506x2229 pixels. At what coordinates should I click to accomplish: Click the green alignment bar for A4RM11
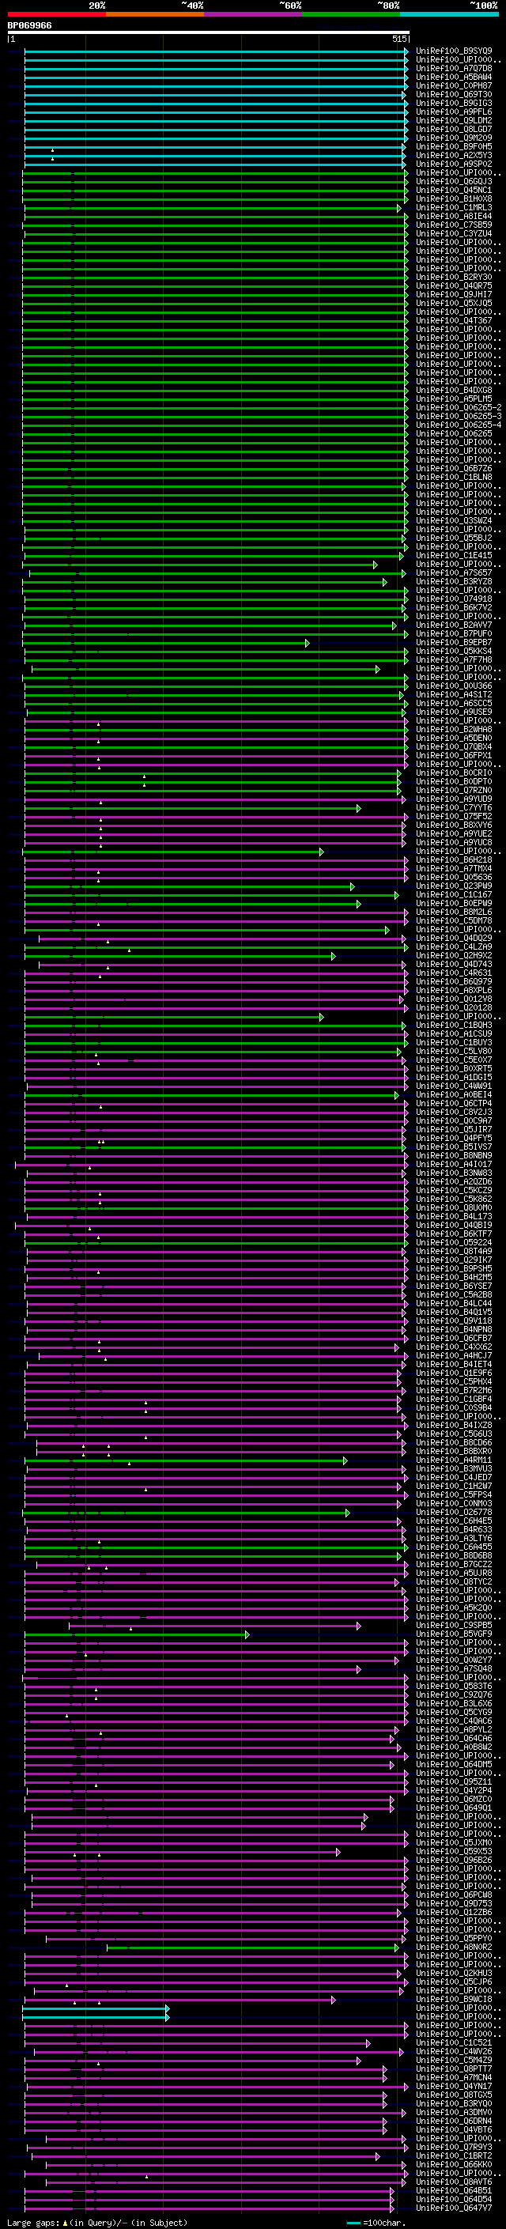point(186,1460)
